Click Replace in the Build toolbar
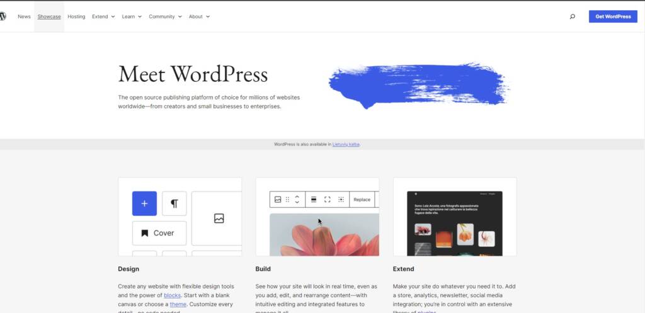This screenshot has width=645, height=313. coord(362,200)
